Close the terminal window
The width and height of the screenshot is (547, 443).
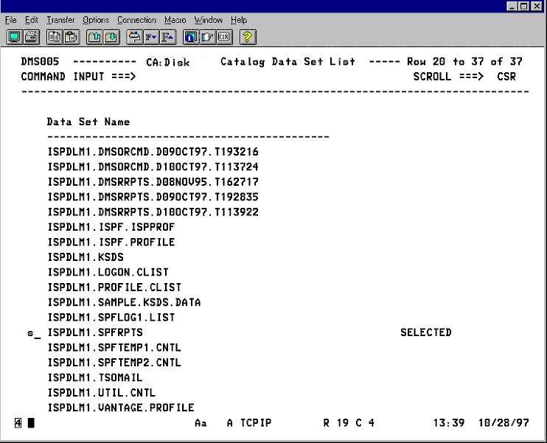(537, 7)
